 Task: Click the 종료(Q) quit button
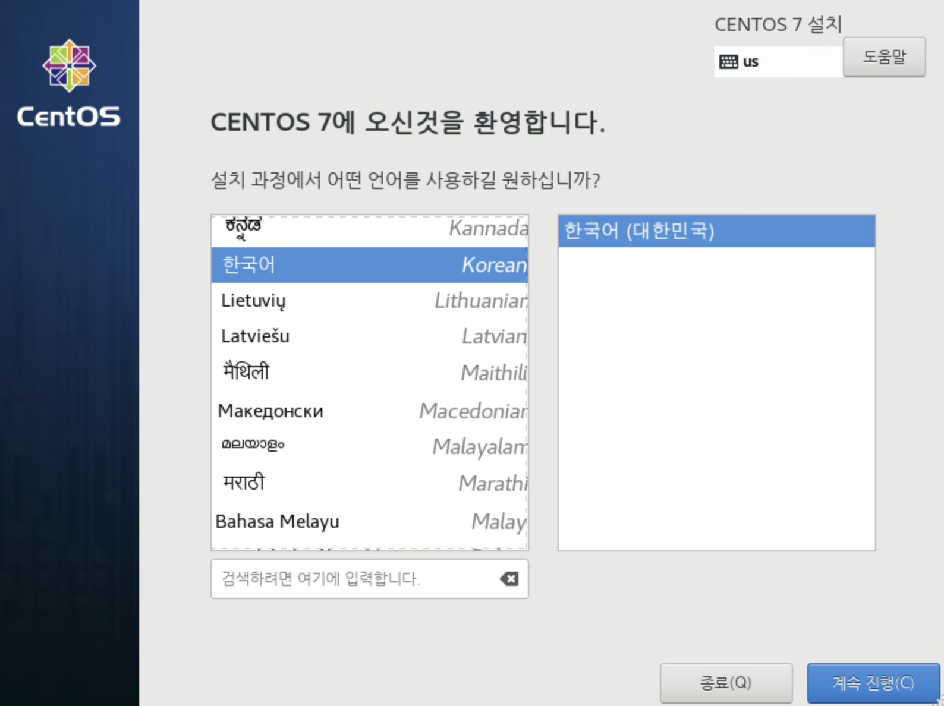coord(726,683)
